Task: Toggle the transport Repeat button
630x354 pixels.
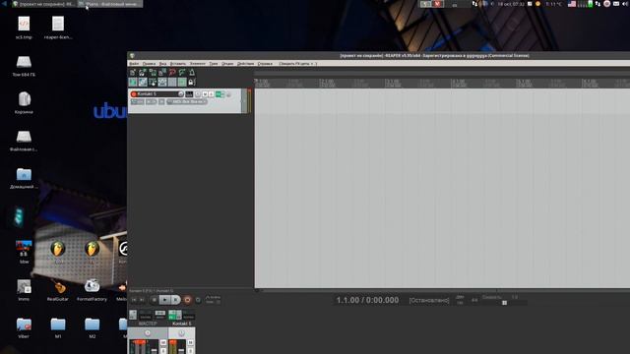Action: pos(198,300)
